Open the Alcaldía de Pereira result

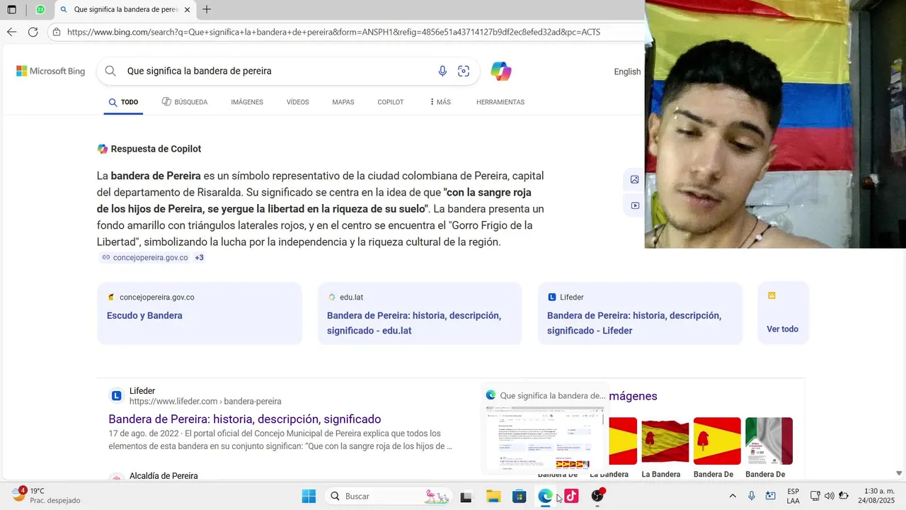click(164, 476)
